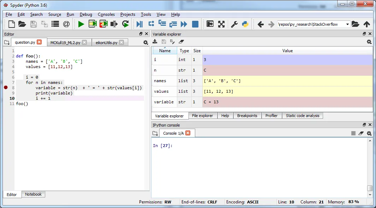Screen dimensions: 376x208
Task: Undock the IPython console pane
Action: tap(364, 125)
